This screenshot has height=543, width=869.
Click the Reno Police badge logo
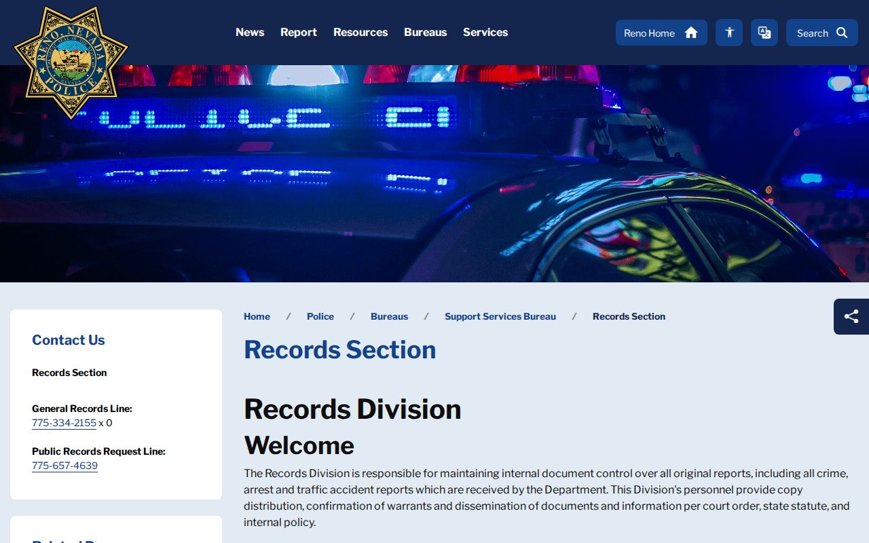[71, 62]
